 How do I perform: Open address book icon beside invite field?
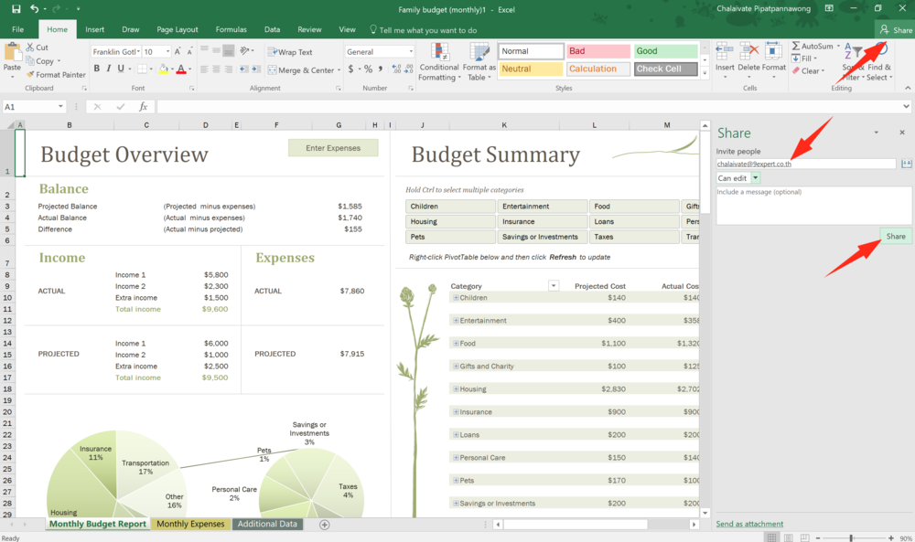(x=906, y=164)
